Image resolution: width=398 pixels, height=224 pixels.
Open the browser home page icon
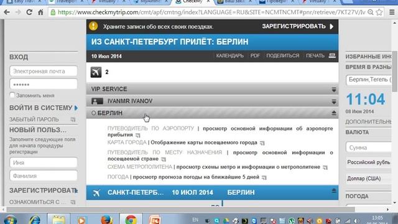coord(40,12)
